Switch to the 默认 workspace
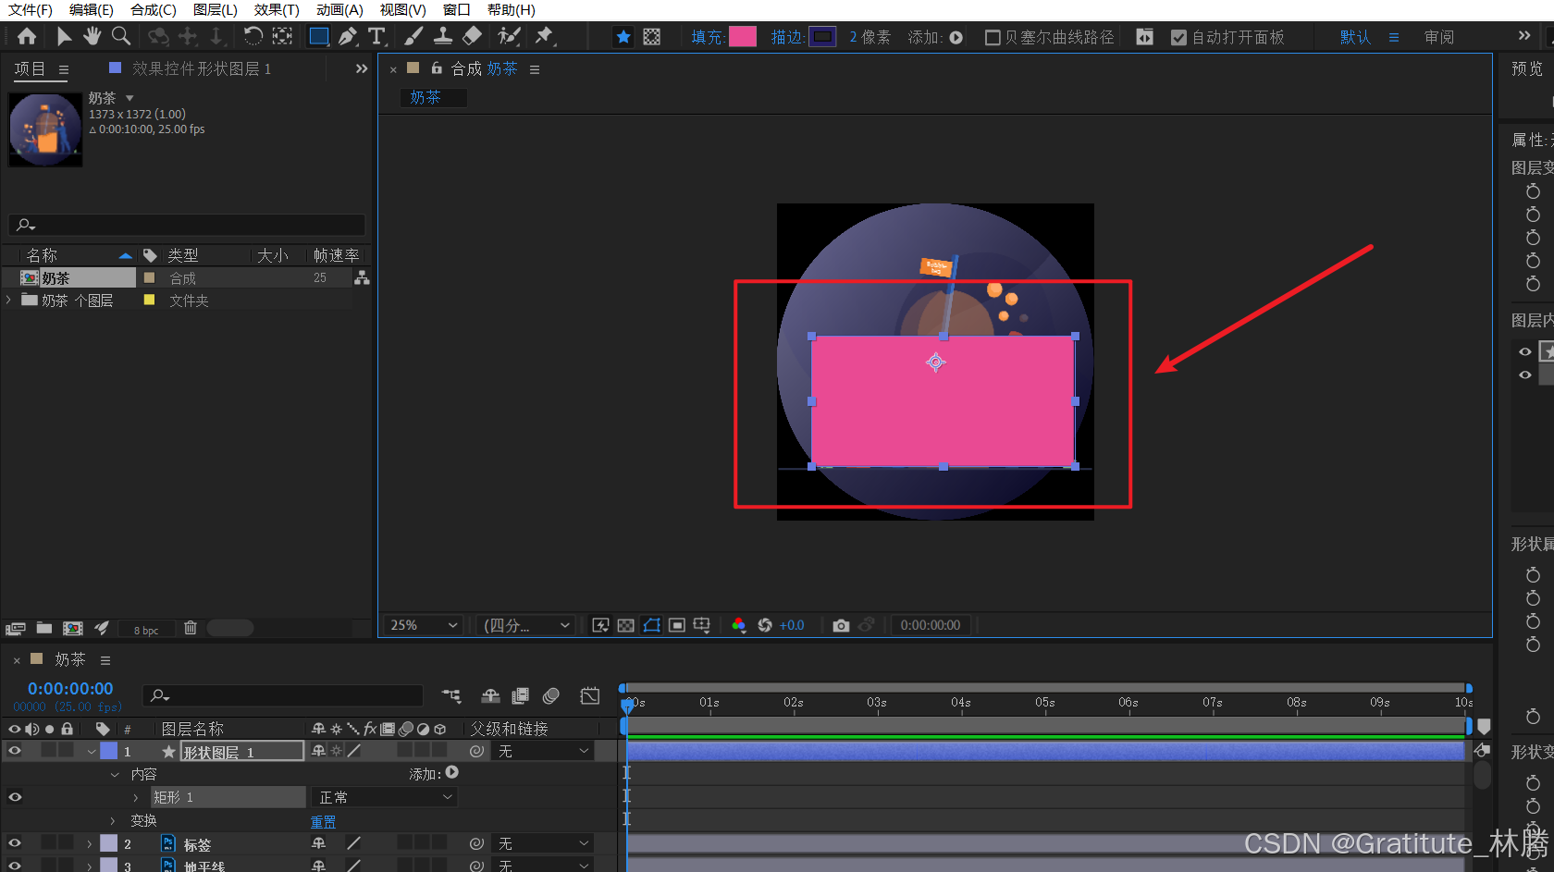 click(1355, 37)
